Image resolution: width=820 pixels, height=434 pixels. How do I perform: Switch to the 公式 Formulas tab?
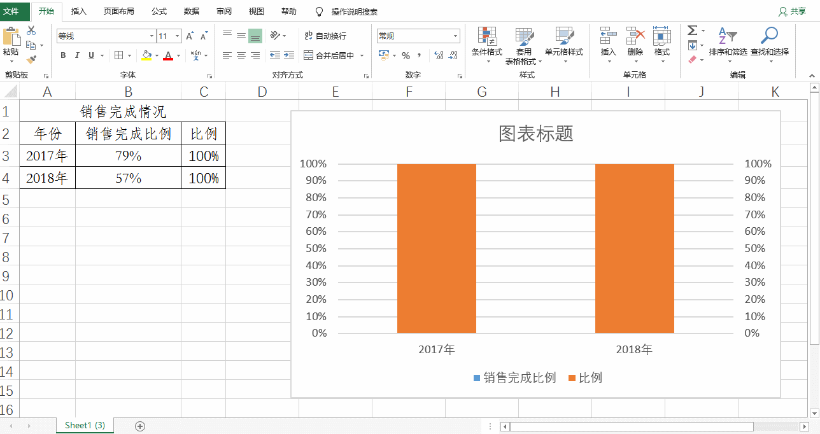pos(159,11)
